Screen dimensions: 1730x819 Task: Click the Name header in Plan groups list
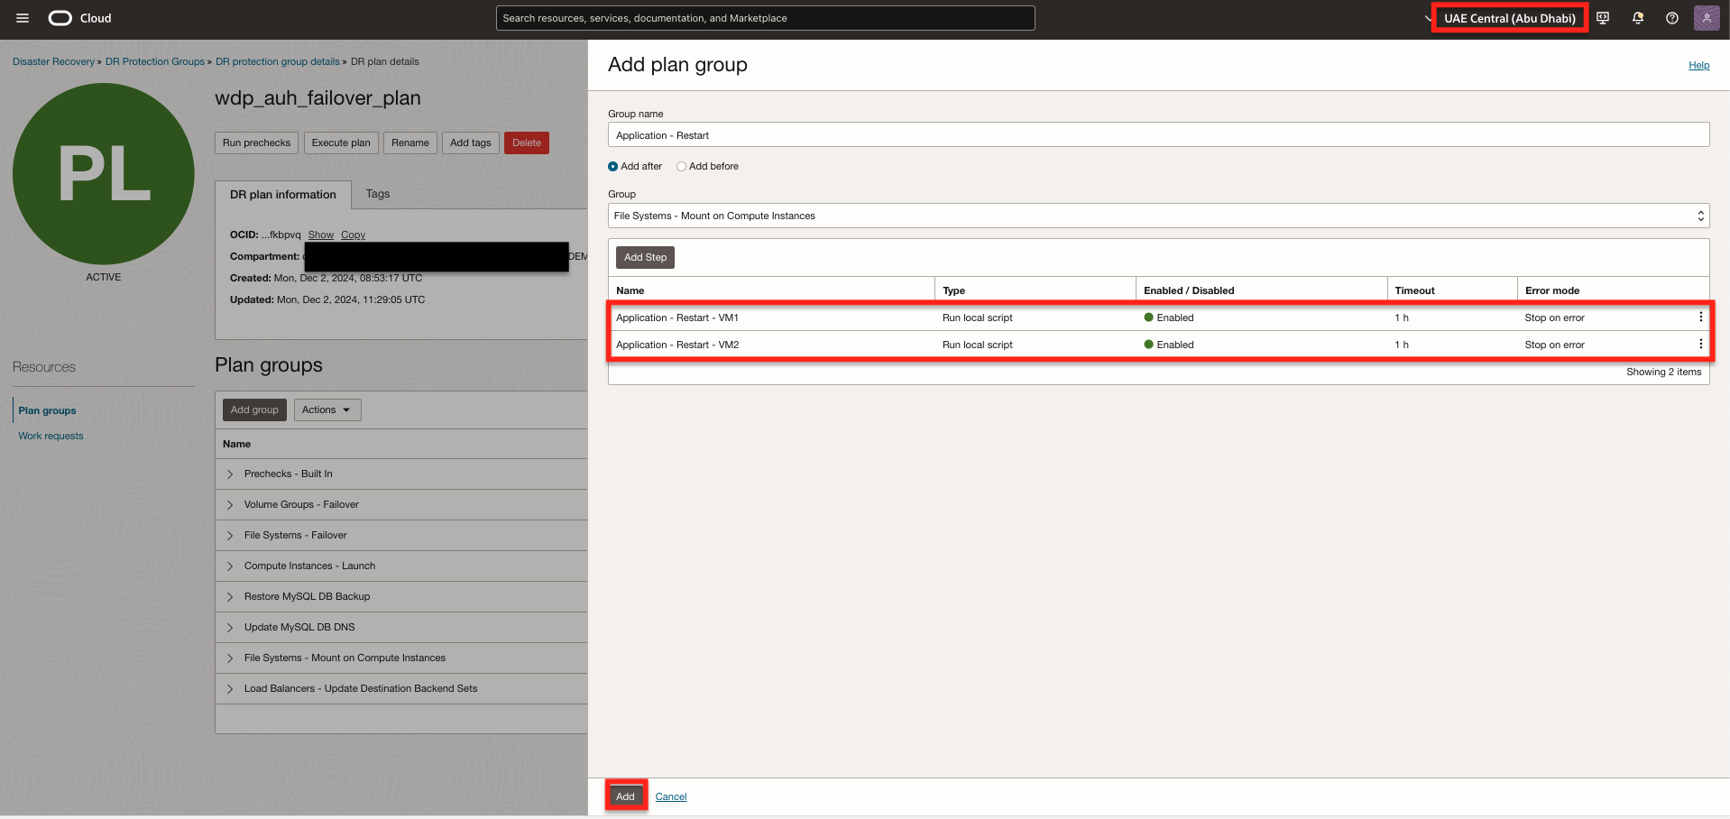coord(236,444)
